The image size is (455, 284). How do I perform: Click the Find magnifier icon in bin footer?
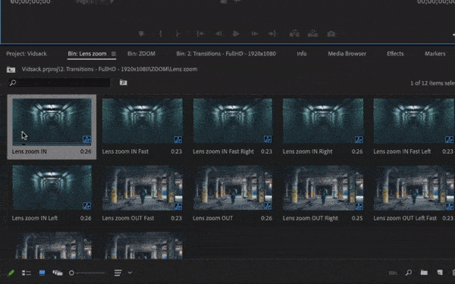[409, 273]
